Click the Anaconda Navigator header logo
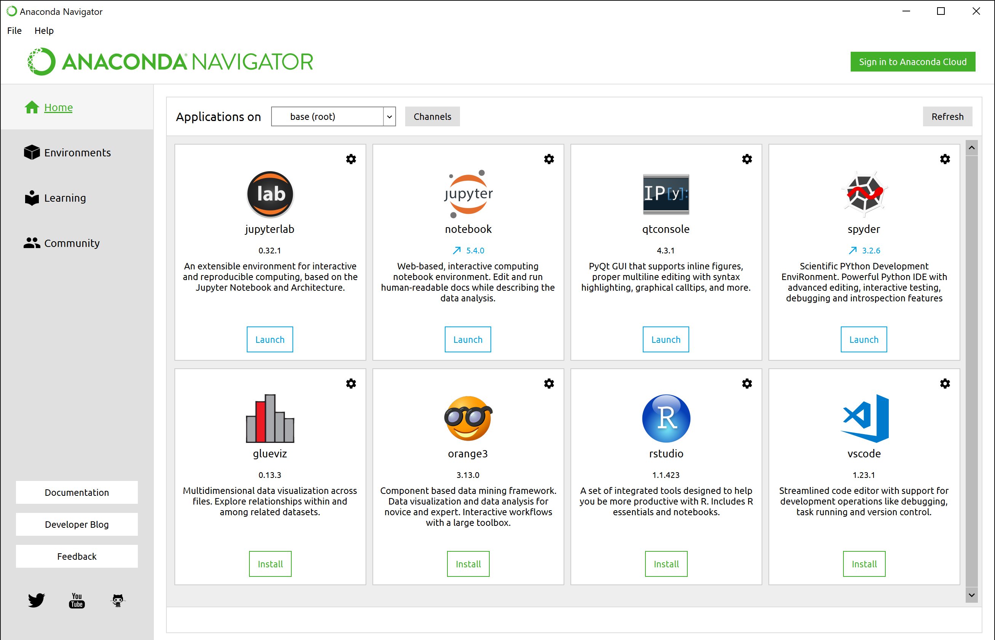This screenshot has height=640, width=995. 171,62
